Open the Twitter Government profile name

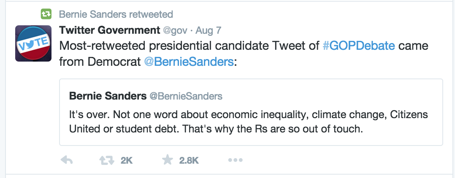(109, 30)
